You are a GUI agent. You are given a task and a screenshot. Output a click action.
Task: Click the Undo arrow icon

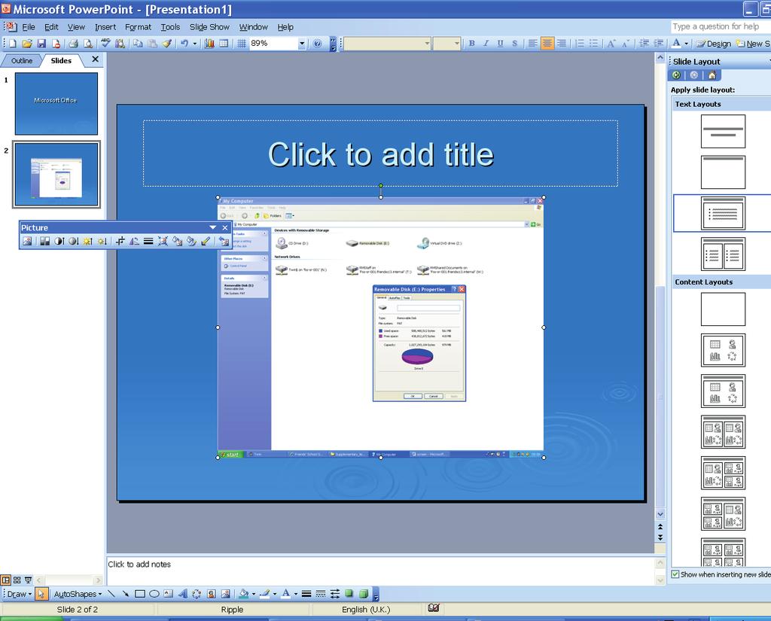tap(184, 44)
